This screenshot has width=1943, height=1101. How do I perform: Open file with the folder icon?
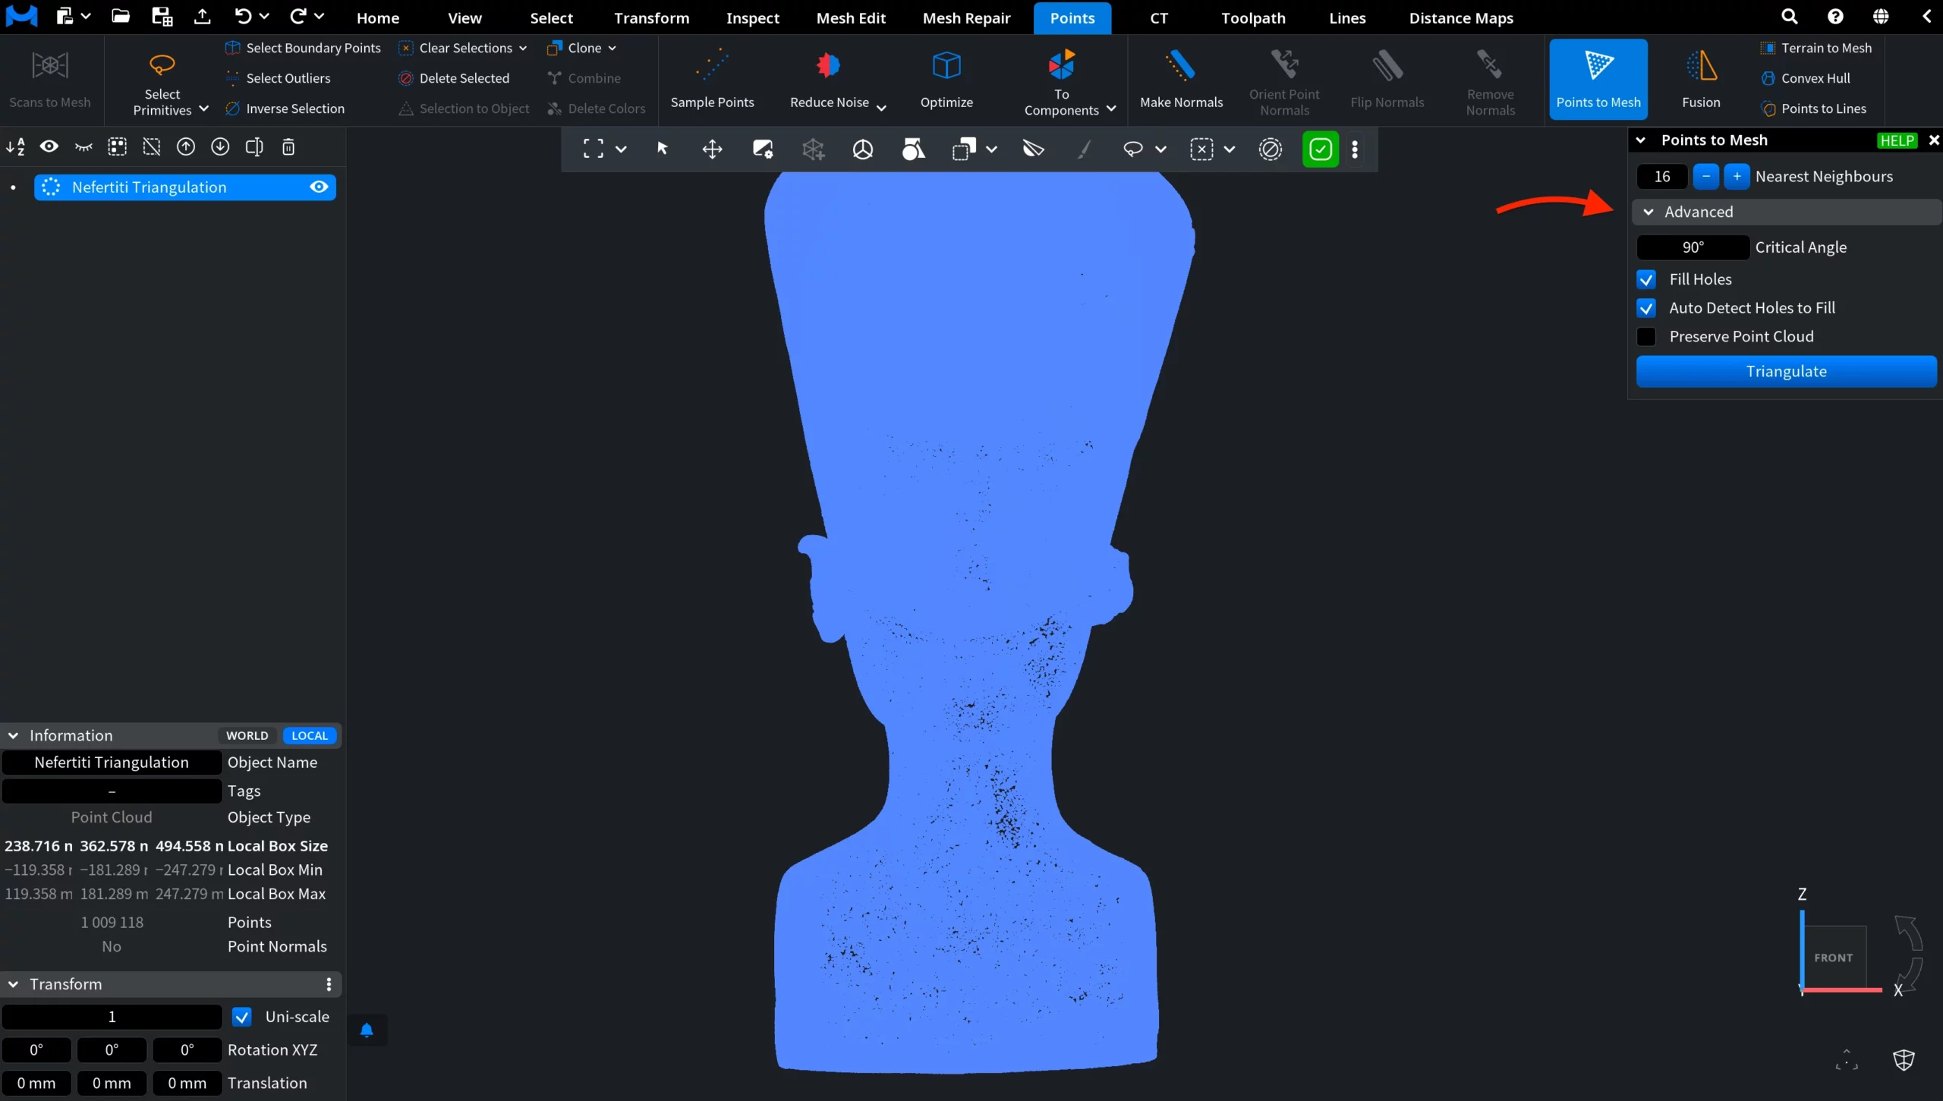click(x=121, y=16)
